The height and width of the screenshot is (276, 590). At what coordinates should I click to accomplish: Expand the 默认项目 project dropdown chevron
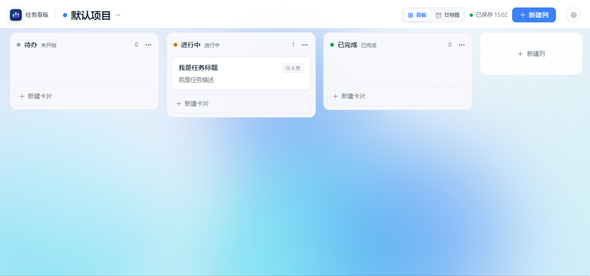click(118, 15)
